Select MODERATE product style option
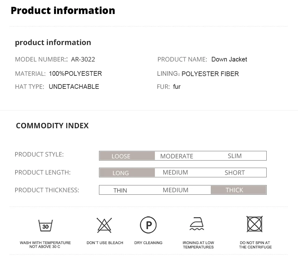The height and width of the screenshot is (268, 298). [x=177, y=156]
